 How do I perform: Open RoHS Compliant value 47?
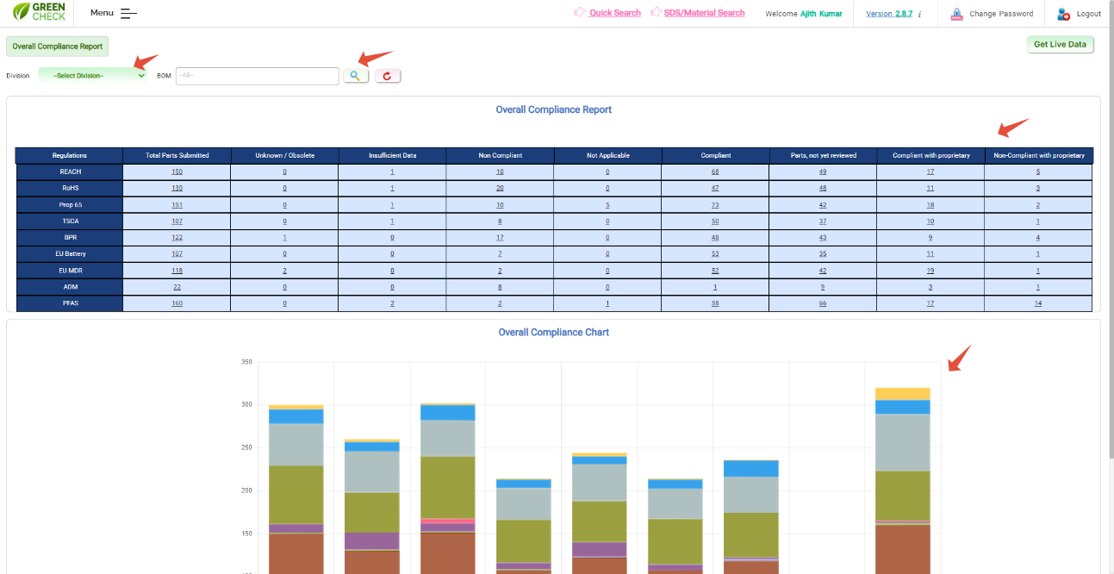pos(715,188)
